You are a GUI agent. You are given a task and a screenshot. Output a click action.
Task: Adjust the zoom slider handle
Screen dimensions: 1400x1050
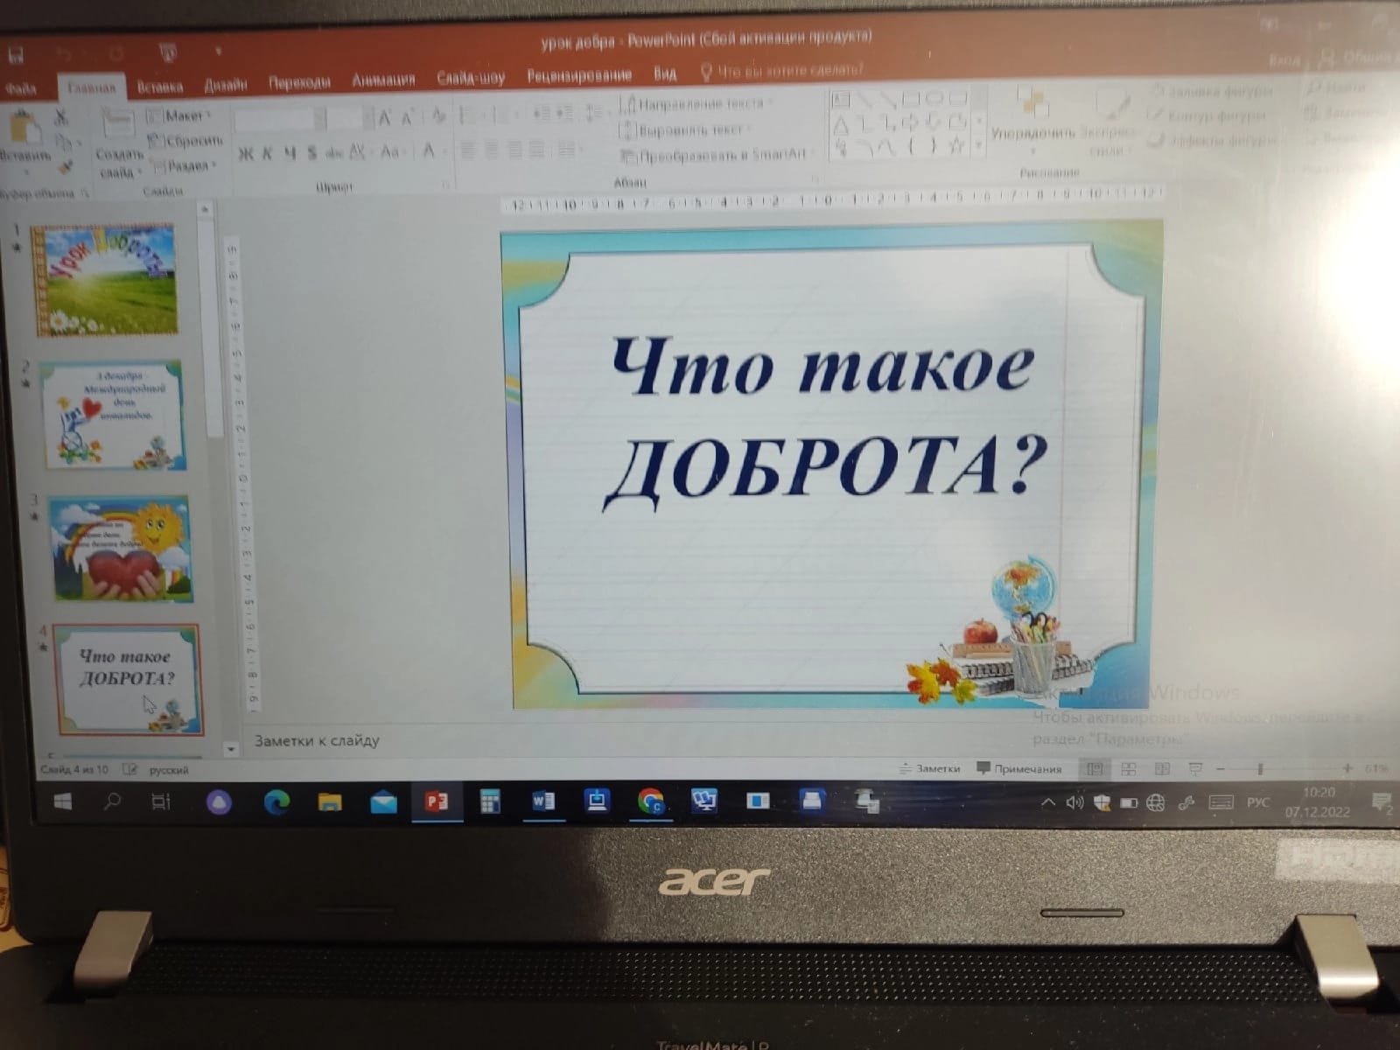1261,768
